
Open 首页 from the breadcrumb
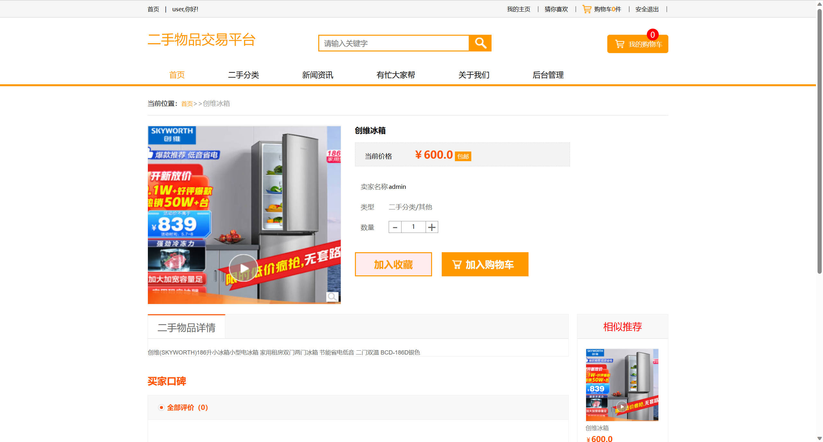click(x=187, y=104)
